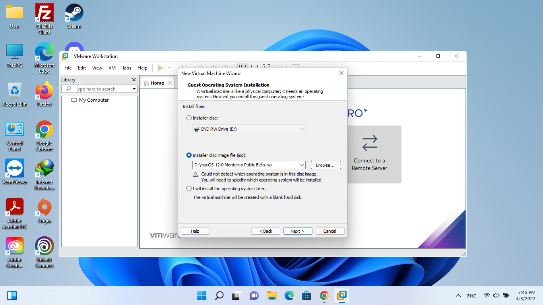Screen dimensions: 543x305
Task: Open the volume icon in the system tray
Action: pyautogui.click(x=496, y=295)
